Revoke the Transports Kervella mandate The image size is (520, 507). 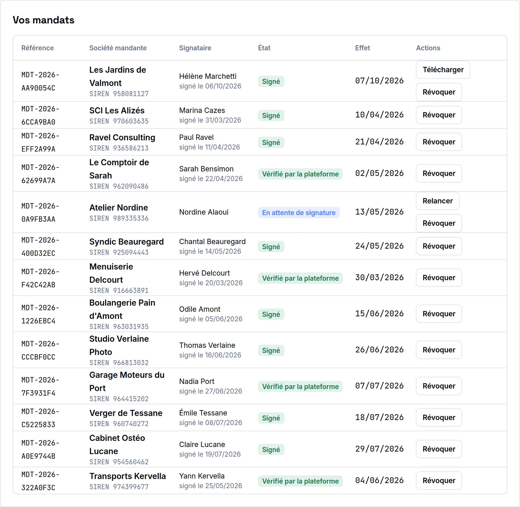(x=439, y=481)
